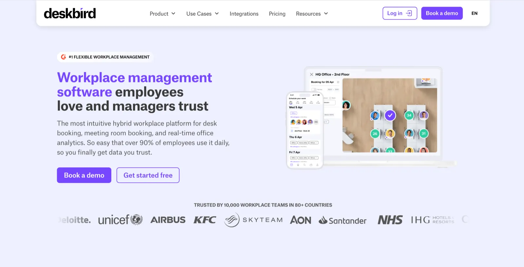This screenshot has height=267, width=524.
Task: Click the Log in button
Action: [400, 13]
